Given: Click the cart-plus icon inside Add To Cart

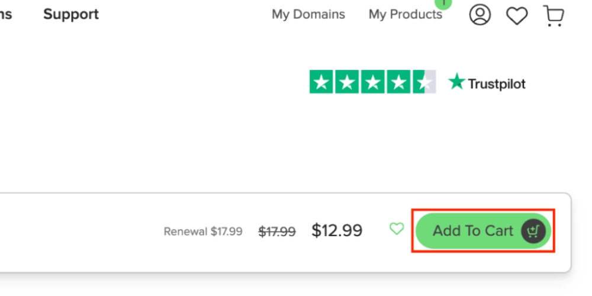Looking at the screenshot, I should 533,230.
